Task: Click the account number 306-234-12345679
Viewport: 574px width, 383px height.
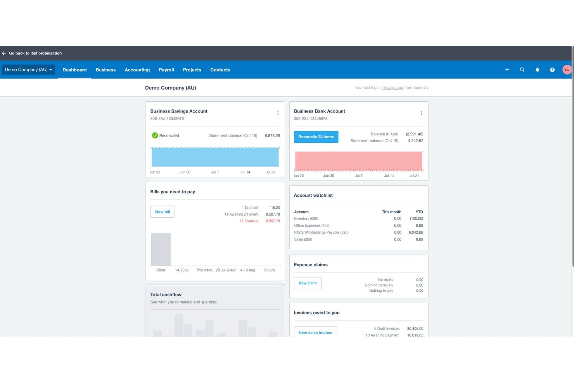Action: tap(167, 119)
